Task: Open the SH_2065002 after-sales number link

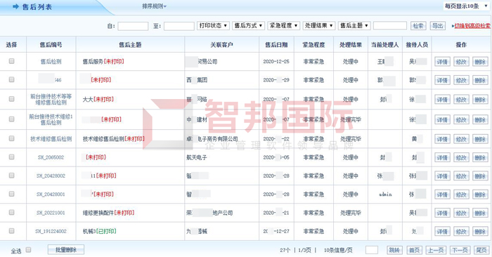Action: (x=51, y=157)
